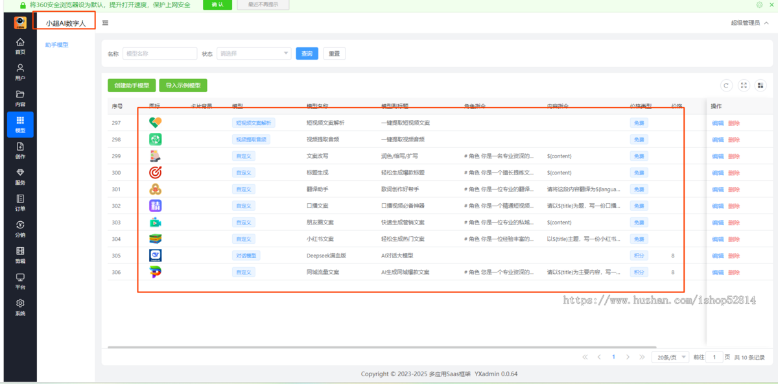Open the 创作 creation section icon

coord(20,150)
